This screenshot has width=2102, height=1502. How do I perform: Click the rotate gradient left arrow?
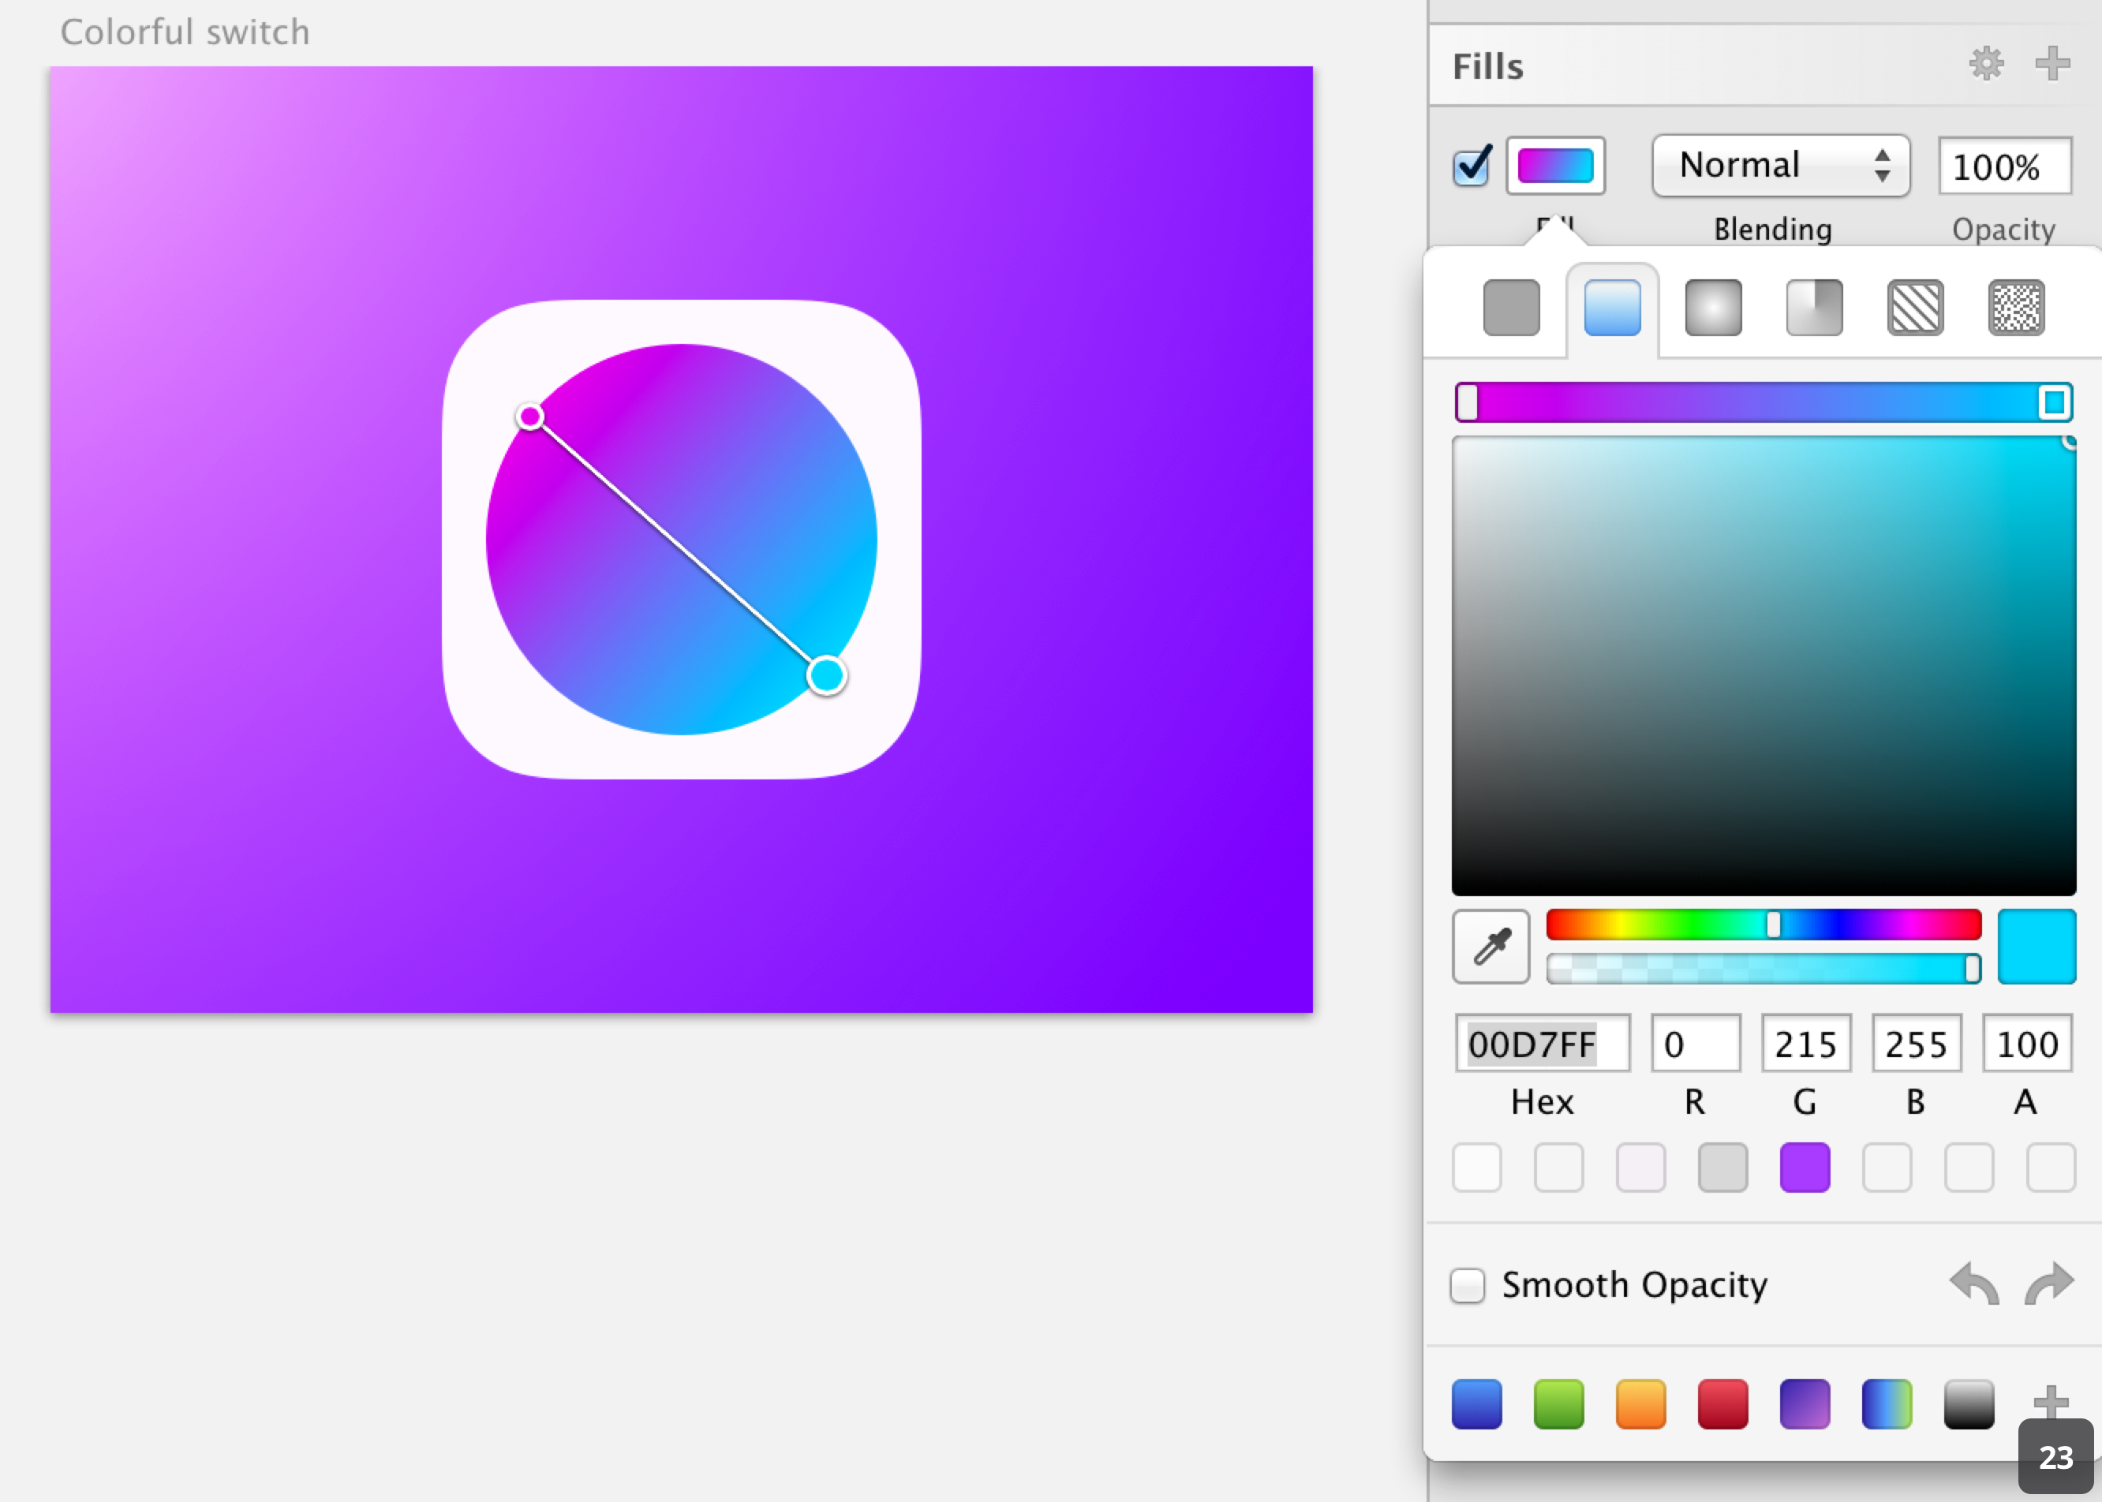click(1973, 1283)
